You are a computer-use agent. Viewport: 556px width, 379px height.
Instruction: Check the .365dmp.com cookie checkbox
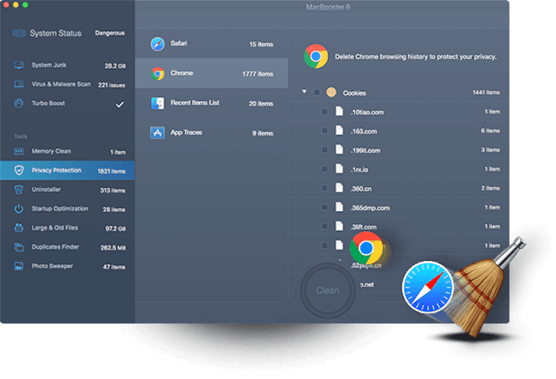pos(324,207)
